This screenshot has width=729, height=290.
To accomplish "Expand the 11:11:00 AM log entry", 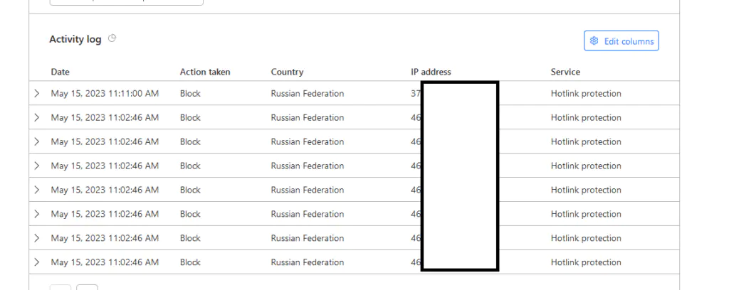I will click(37, 93).
